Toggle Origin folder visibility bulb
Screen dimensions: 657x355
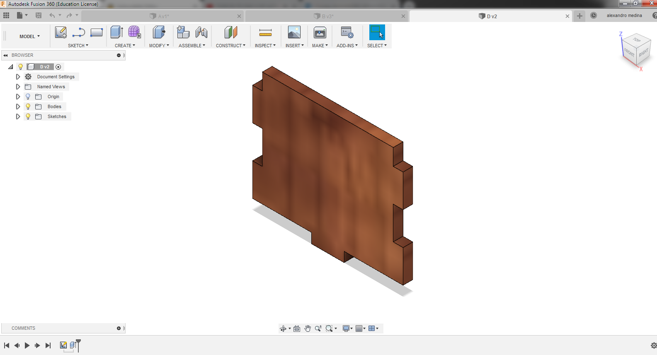[28, 97]
